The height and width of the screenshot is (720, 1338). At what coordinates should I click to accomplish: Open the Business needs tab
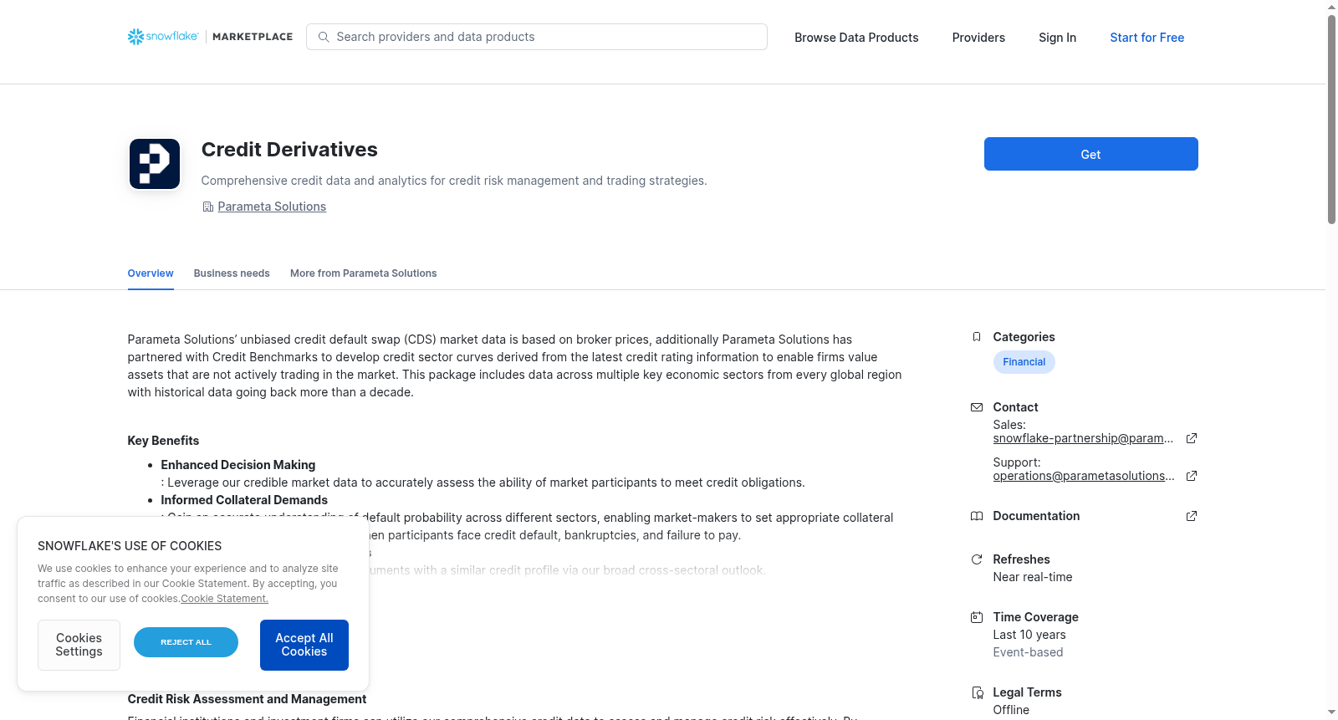click(x=232, y=273)
